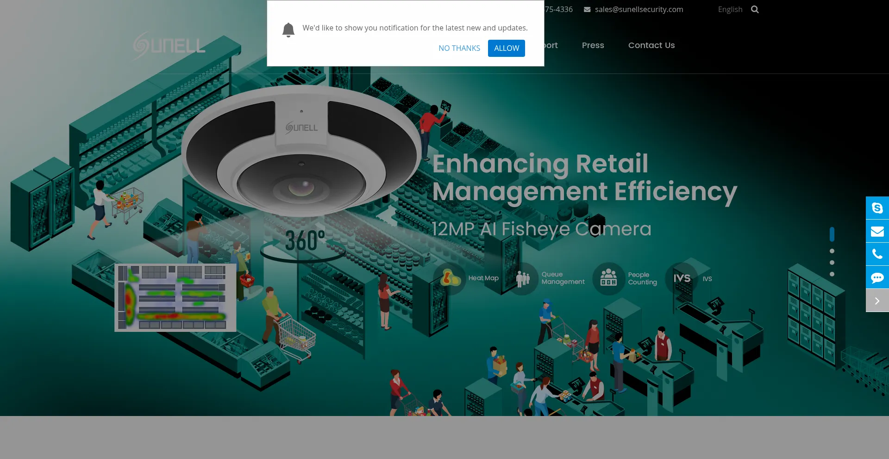The image size is (889, 459).
Task: Click the sales@sunellsecurity.com email link
Action: (639, 10)
